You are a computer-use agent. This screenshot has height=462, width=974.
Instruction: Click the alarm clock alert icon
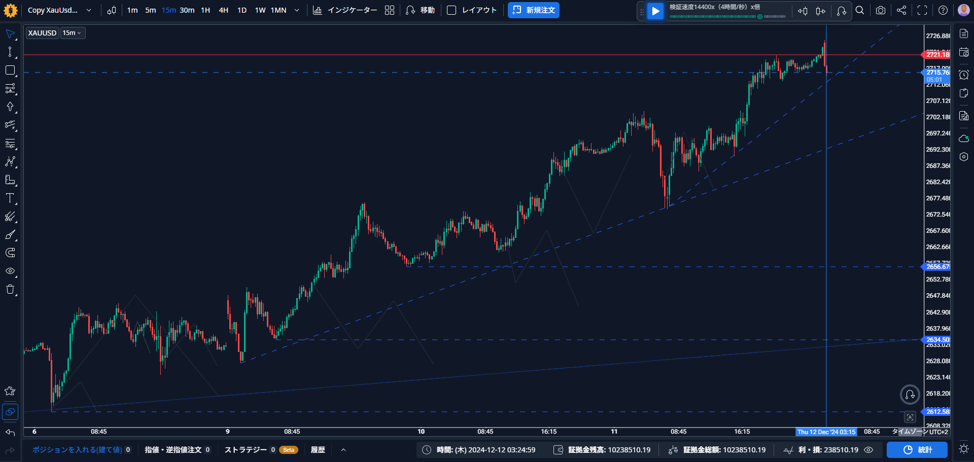(x=964, y=75)
